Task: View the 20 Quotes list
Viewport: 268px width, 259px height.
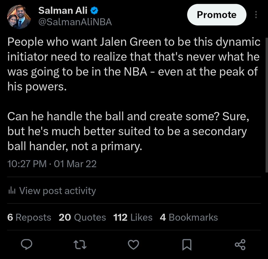Action: [x=82, y=217]
